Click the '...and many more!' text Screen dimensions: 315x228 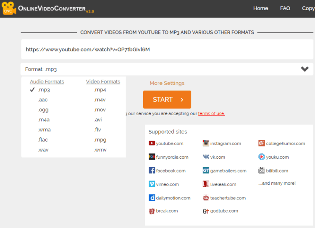point(277,183)
